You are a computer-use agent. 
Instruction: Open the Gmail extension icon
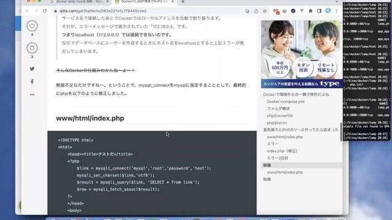tap(276, 11)
